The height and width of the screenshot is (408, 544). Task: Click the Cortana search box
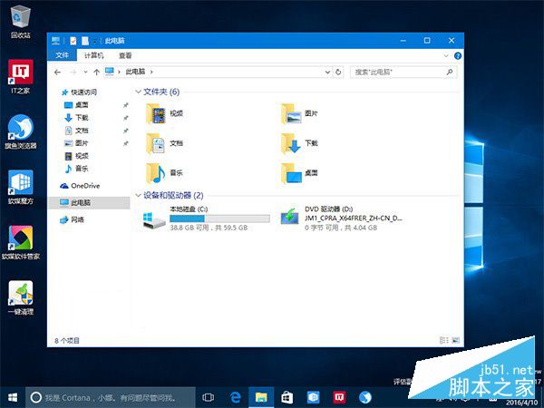coord(111,397)
